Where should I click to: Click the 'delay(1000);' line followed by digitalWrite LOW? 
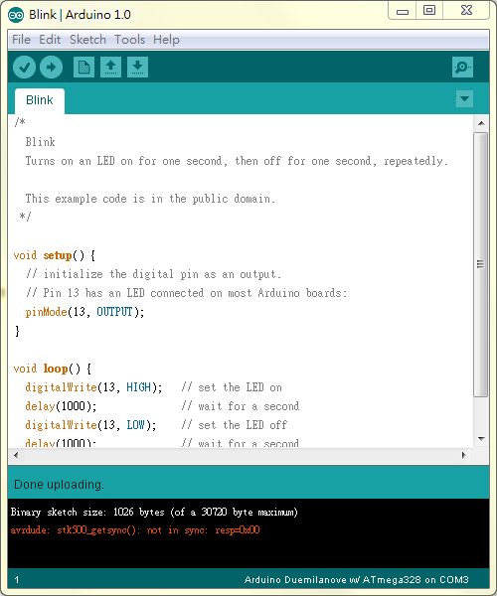[61, 406]
